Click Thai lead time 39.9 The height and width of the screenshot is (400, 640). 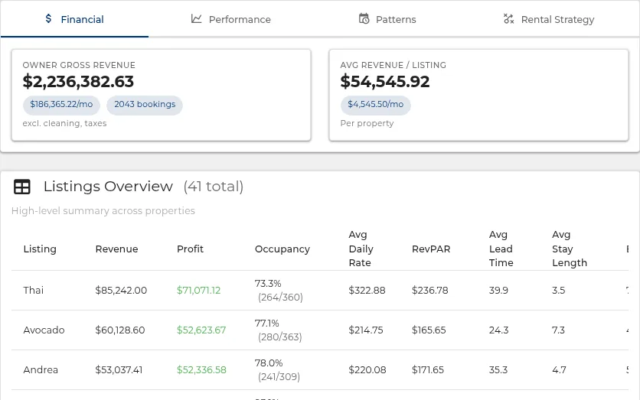coord(499,291)
